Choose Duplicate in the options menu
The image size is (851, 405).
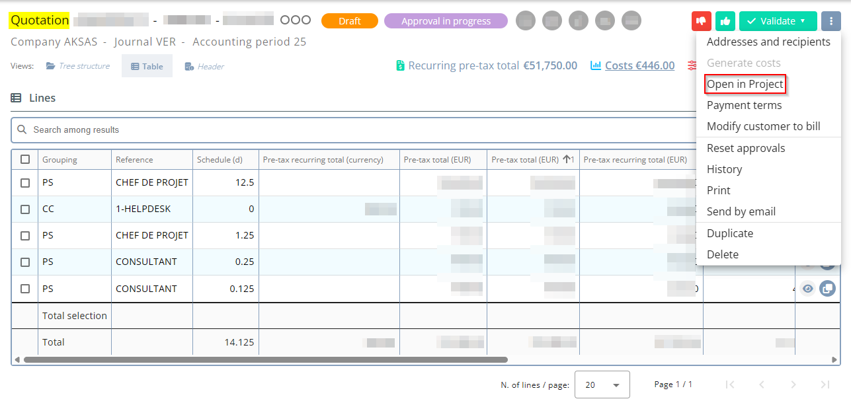pos(730,233)
